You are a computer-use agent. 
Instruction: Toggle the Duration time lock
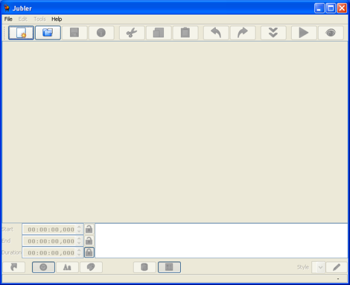click(x=89, y=252)
